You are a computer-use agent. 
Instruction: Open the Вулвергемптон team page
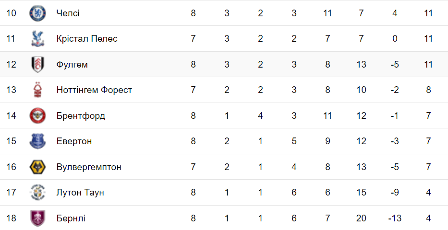coord(88,167)
